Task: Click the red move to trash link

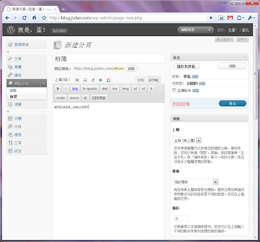Action: pos(181,104)
